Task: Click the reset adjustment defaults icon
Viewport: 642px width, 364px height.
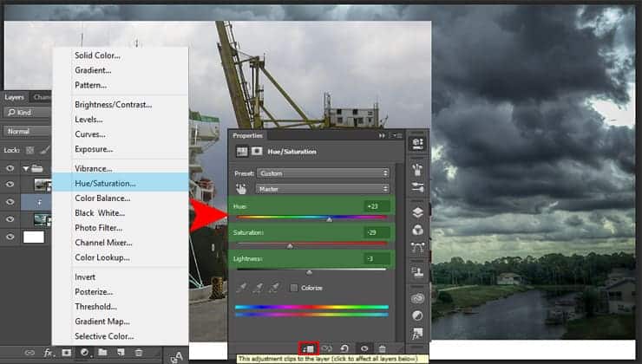Action: (x=344, y=348)
